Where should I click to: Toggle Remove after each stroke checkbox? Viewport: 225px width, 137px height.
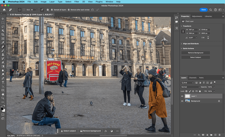tap(69, 10)
